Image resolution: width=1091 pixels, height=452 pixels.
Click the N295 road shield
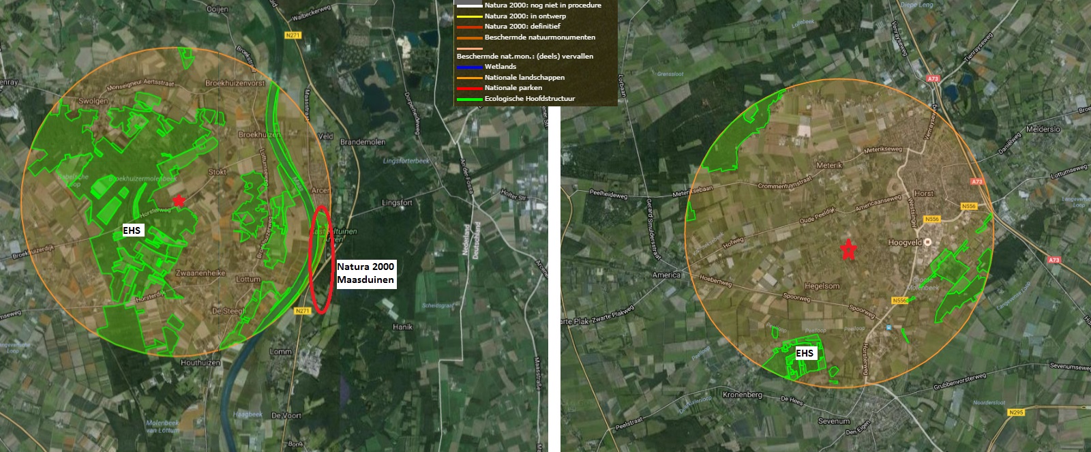coord(1016,412)
